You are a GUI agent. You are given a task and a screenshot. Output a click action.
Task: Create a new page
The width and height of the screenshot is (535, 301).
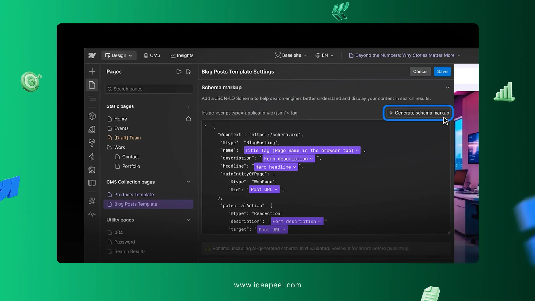(188, 72)
